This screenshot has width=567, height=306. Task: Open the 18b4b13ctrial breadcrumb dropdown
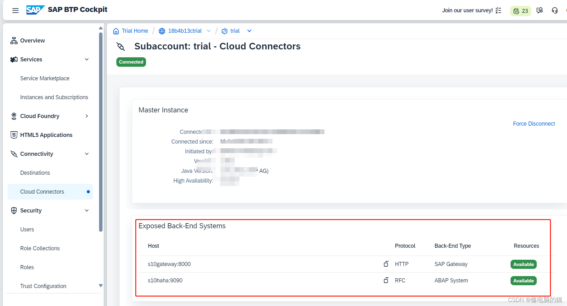click(209, 31)
